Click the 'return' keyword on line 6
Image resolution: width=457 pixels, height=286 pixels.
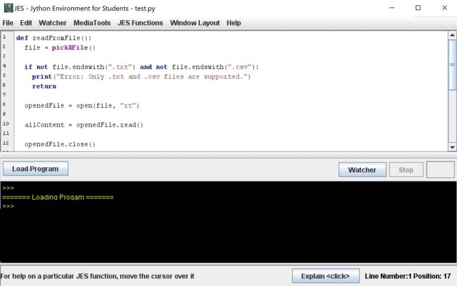point(44,86)
